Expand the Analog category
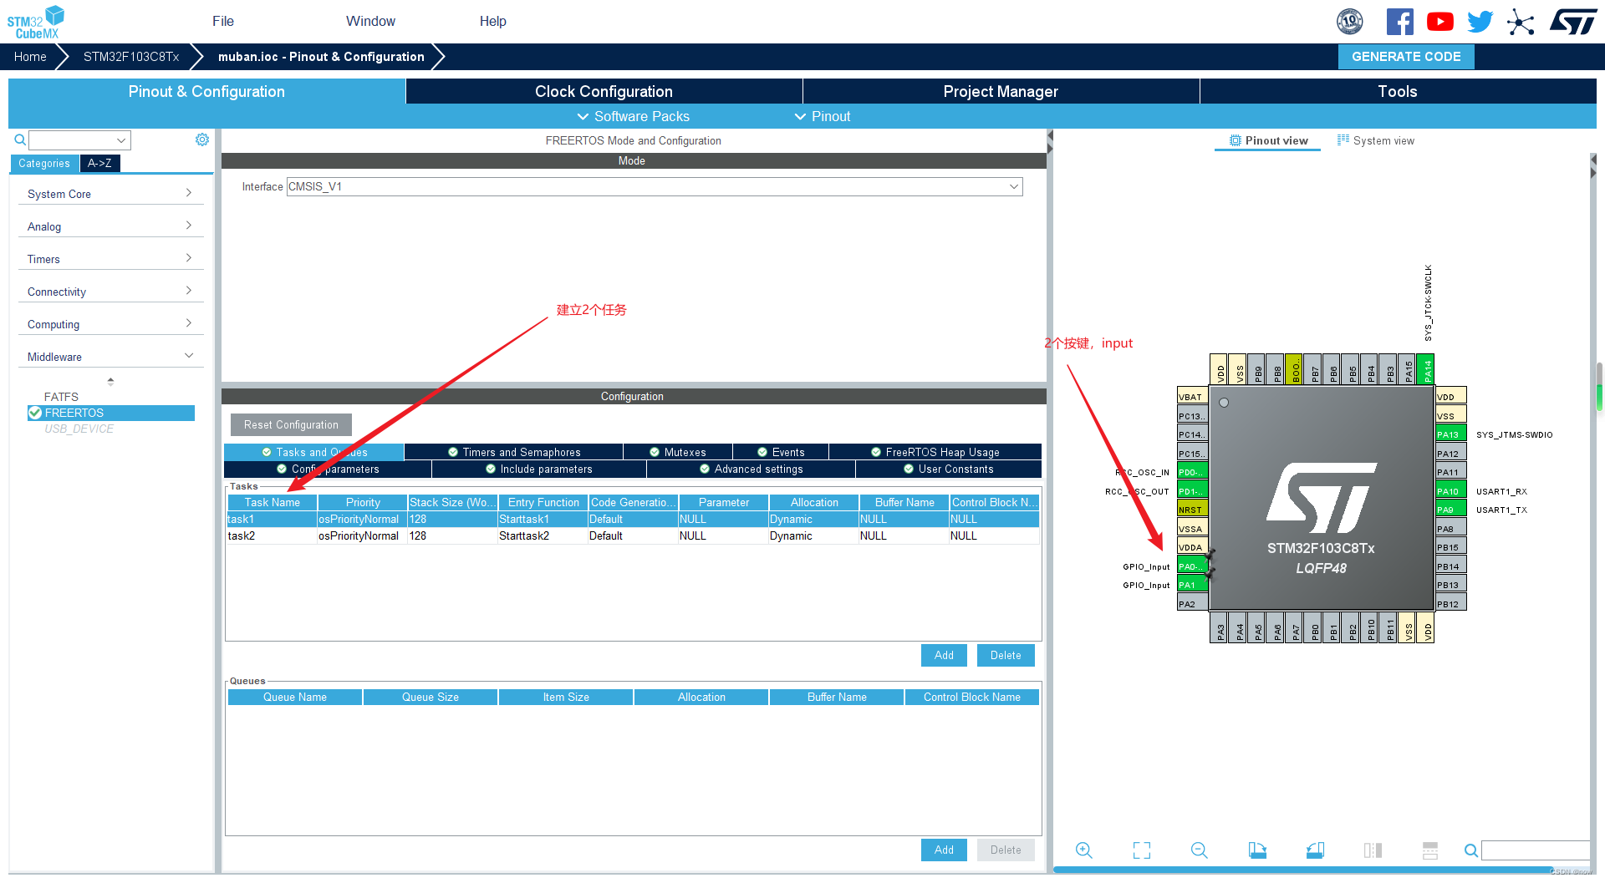The image size is (1605, 883). coord(110,226)
